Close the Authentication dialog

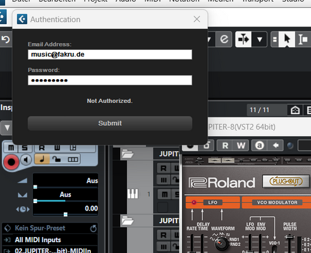[x=197, y=19]
